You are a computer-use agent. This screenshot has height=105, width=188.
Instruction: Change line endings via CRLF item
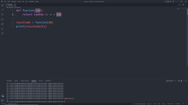click(159, 104)
